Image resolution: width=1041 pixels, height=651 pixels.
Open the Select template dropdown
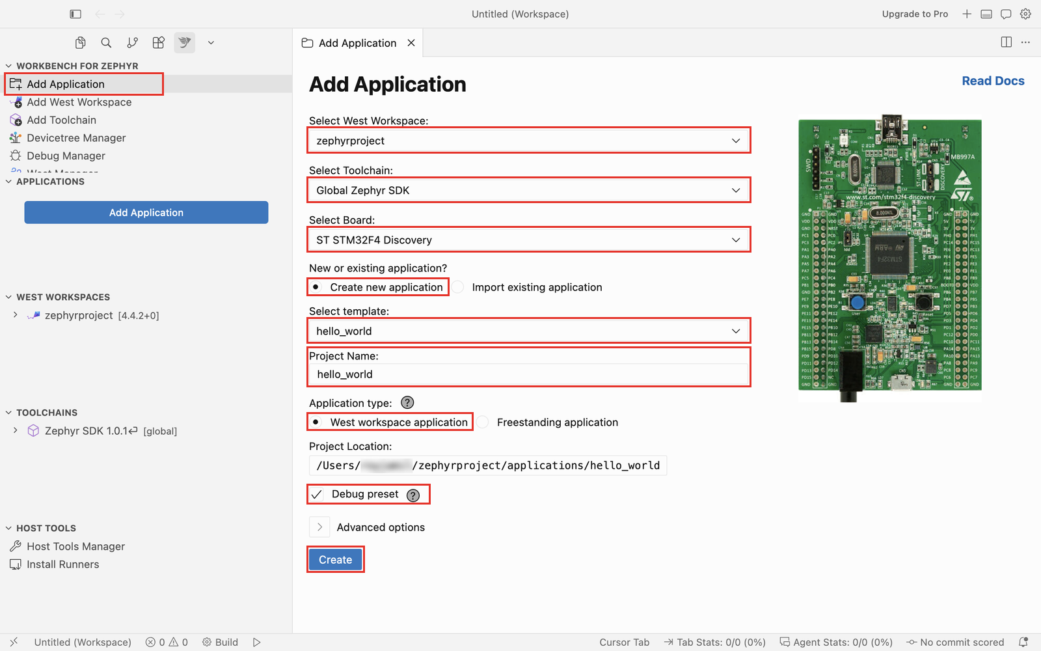tap(529, 331)
